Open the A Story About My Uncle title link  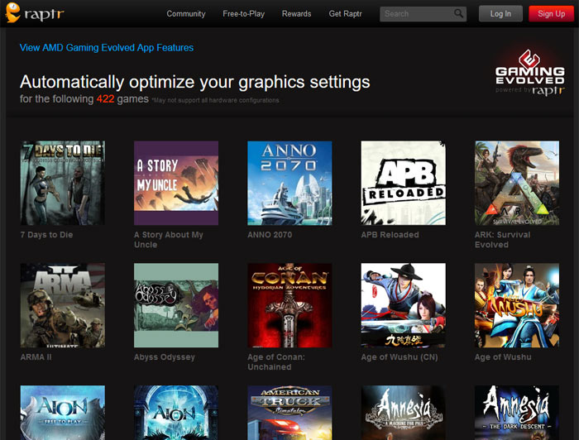click(x=169, y=240)
